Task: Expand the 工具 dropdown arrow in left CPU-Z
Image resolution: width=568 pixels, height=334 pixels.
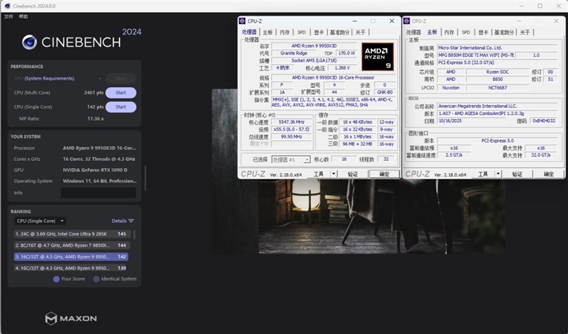Action: tap(332, 174)
